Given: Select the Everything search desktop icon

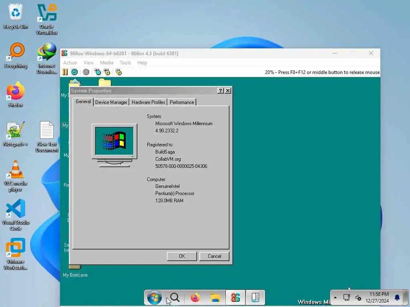Looking at the screenshot, I should (x=16, y=55).
